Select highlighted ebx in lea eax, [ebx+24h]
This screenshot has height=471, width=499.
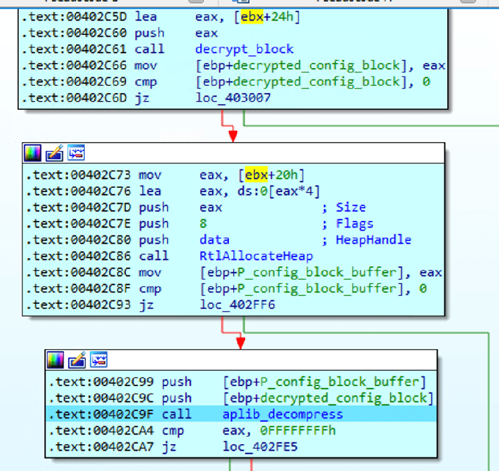click(252, 17)
